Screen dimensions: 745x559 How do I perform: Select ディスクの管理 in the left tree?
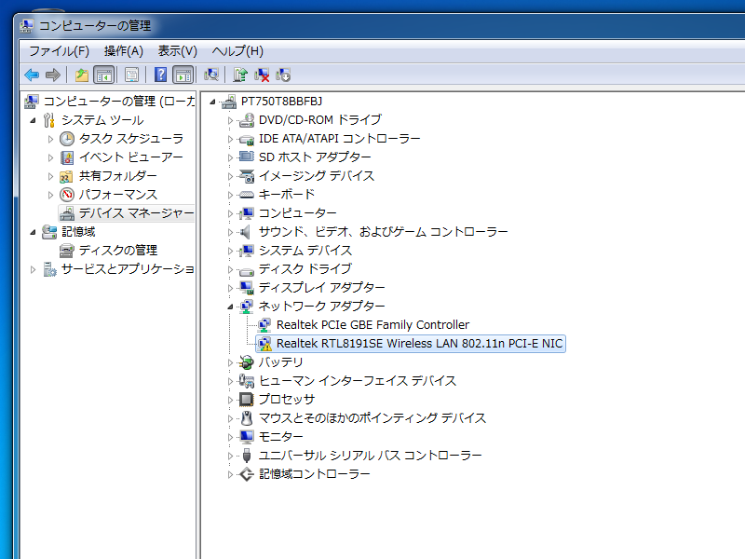tap(118, 250)
